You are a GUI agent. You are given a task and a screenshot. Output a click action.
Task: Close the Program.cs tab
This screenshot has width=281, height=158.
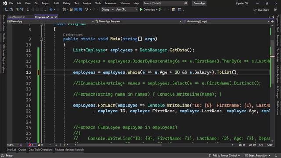pos(56,17)
